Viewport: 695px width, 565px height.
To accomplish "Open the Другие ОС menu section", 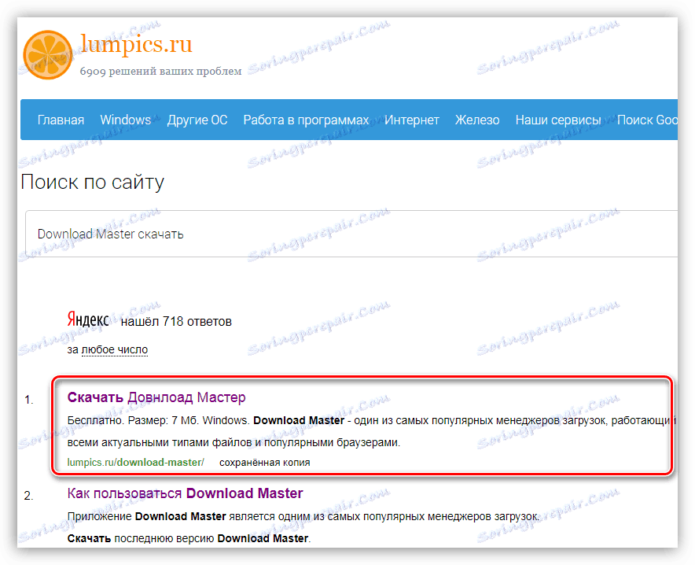I will pyautogui.click(x=197, y=120).
